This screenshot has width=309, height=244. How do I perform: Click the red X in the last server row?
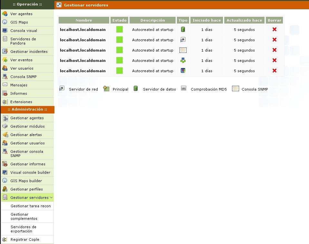(x=275, y=71)
